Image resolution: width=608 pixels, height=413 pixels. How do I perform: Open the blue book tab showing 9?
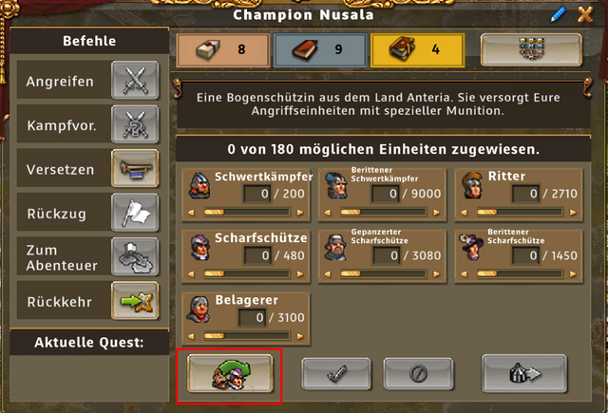coord(320,49)
